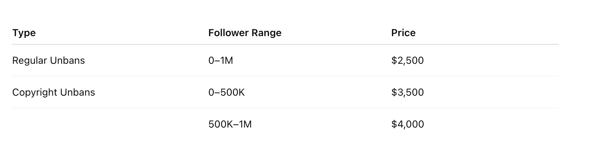This screenshot has width=590, height=158.
Task: Select the 500K–1M follower range cell
Action: tap(230, 124)
